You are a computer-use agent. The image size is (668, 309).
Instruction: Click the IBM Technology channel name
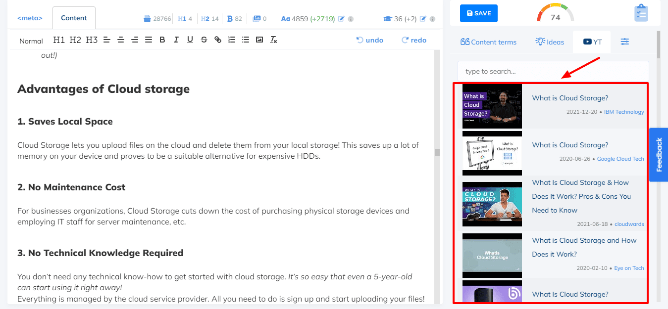click(x=624, y=112)
